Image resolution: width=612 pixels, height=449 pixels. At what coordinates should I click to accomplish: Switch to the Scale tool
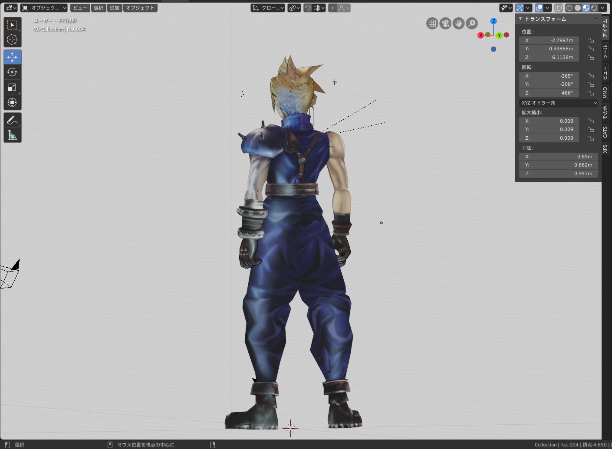(12, 87)
